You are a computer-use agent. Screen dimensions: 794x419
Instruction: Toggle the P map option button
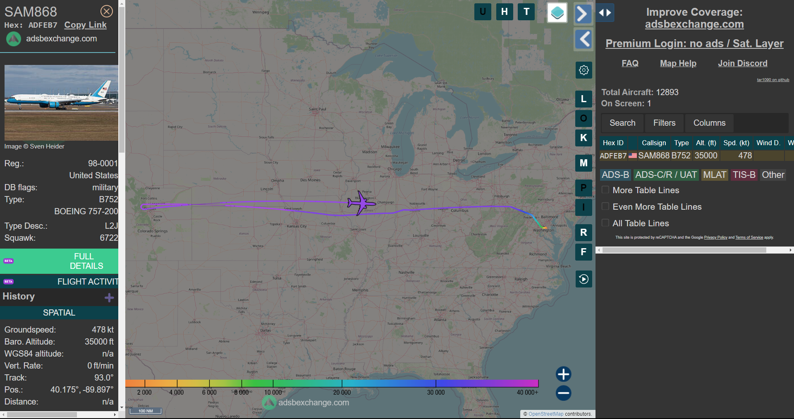584,188
